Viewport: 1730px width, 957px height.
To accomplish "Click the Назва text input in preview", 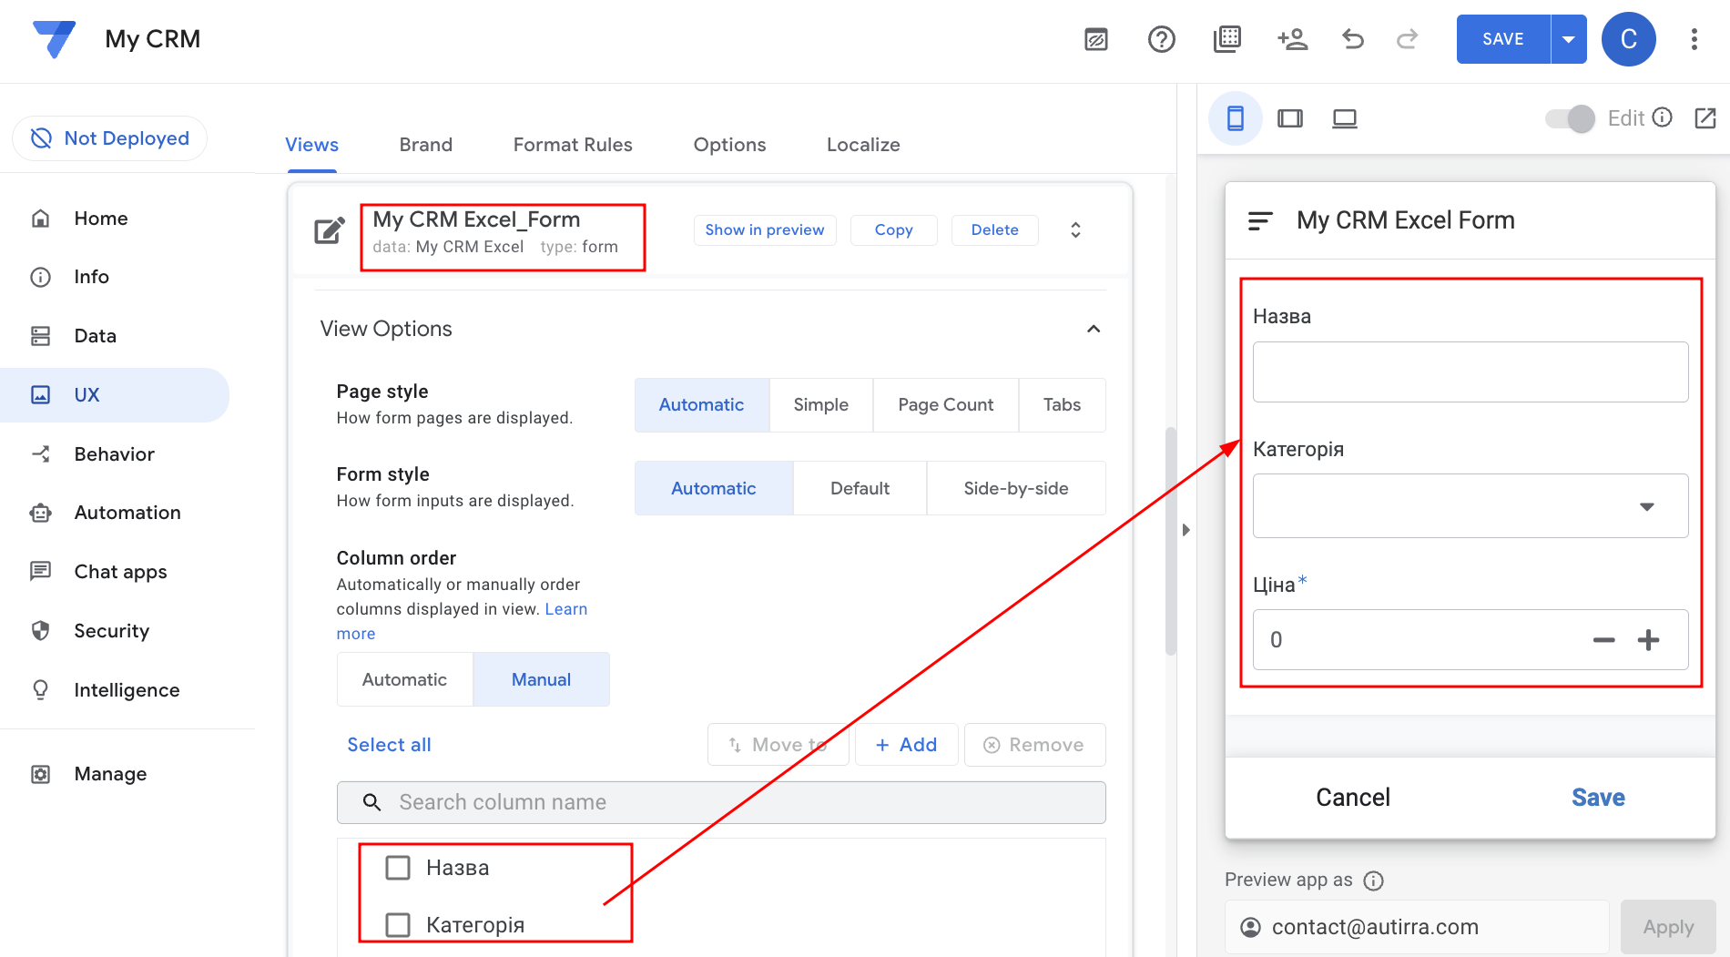I will pos(1470,372).
